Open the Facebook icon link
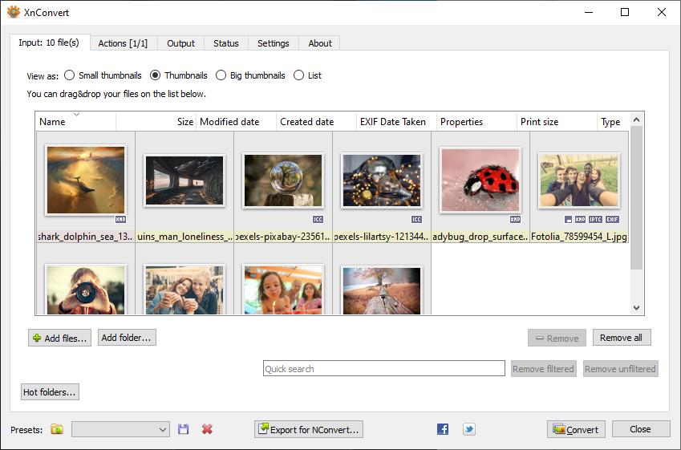This screenshot has width=681, height=450. [443, 430]
